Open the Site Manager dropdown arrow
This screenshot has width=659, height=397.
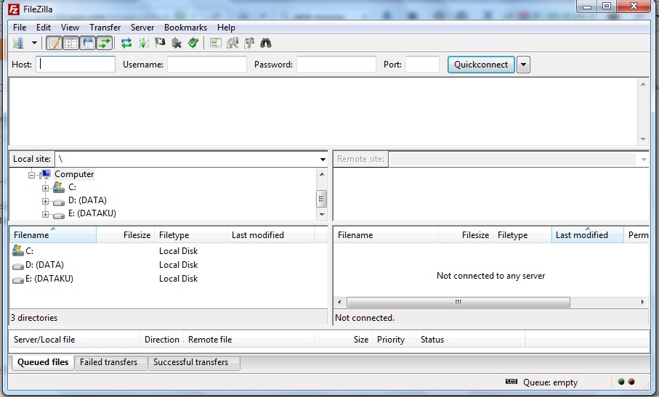pos(34,43)
